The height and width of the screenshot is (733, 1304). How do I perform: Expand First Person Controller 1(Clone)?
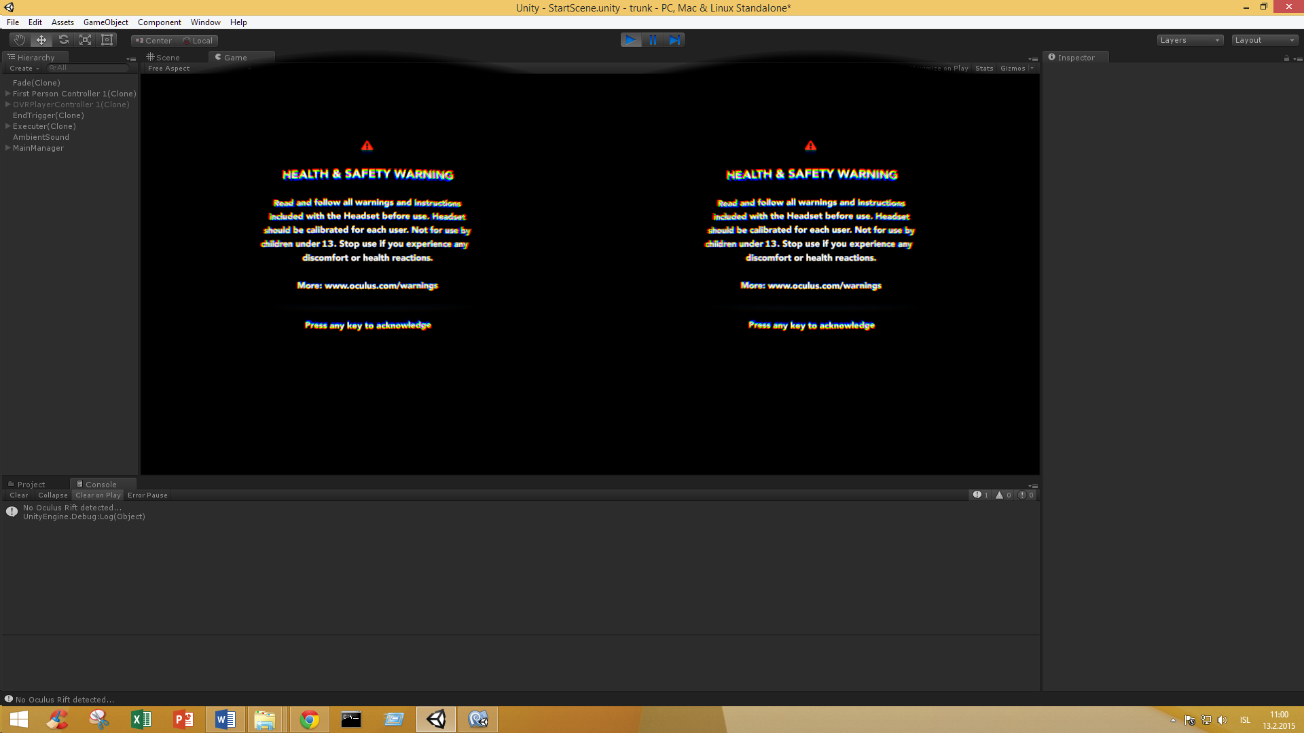pos(7,94)
